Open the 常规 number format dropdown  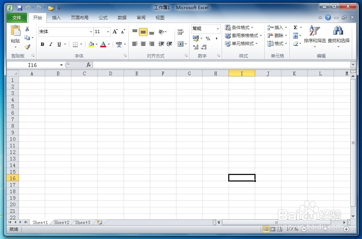pyautogui.click(x=218, y=29)
